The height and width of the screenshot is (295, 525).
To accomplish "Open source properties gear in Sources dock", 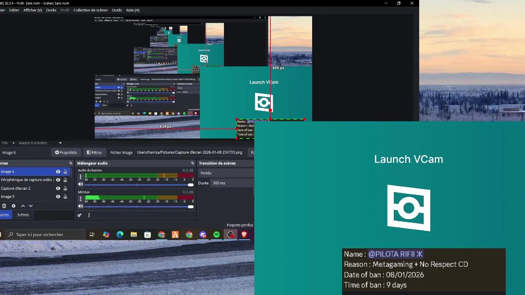I will point(14,206).
